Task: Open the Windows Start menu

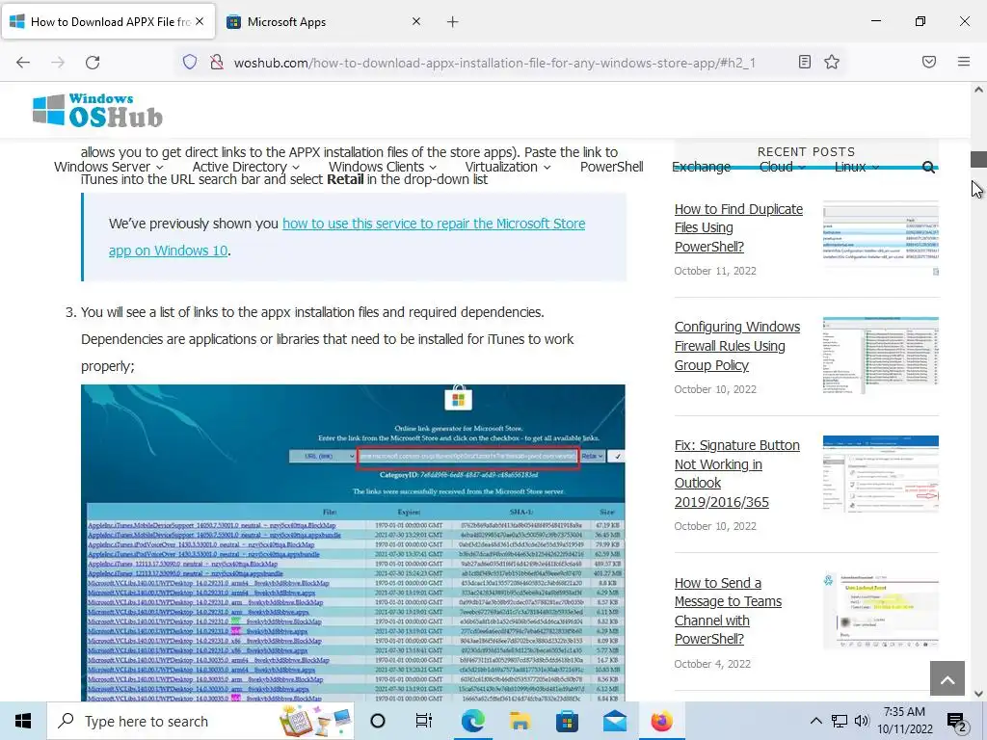Action: coord(23,721)
